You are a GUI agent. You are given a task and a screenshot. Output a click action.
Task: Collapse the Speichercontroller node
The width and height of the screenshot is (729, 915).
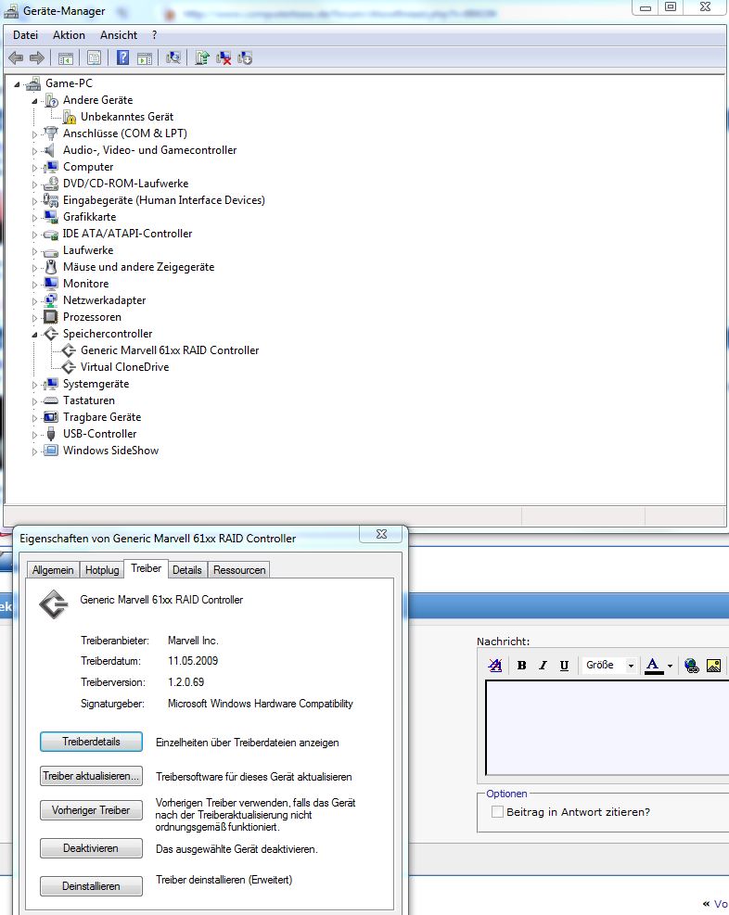pos(34,335)
